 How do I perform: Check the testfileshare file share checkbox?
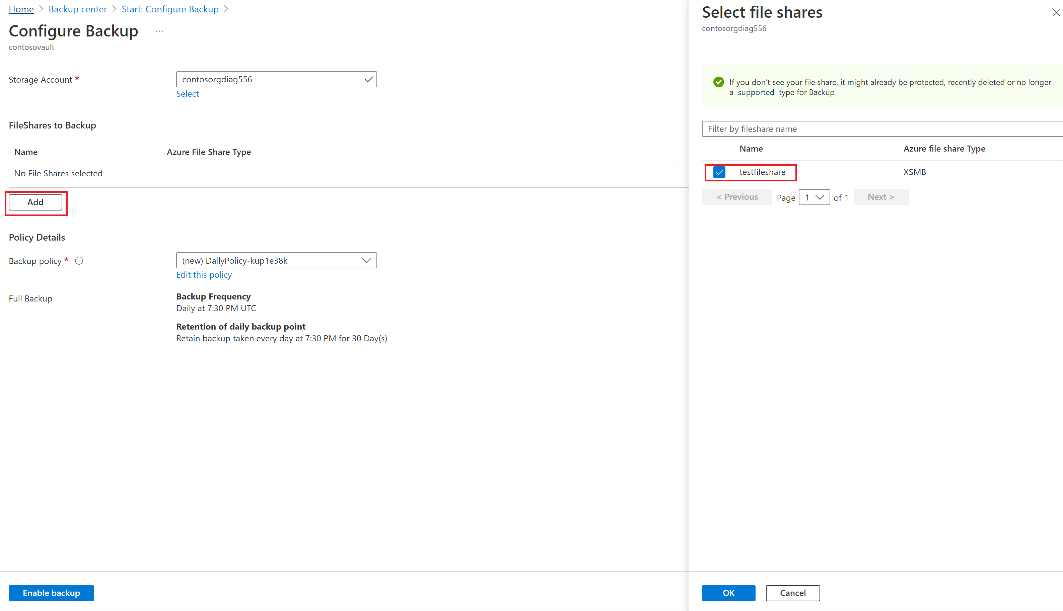[719, 172]
